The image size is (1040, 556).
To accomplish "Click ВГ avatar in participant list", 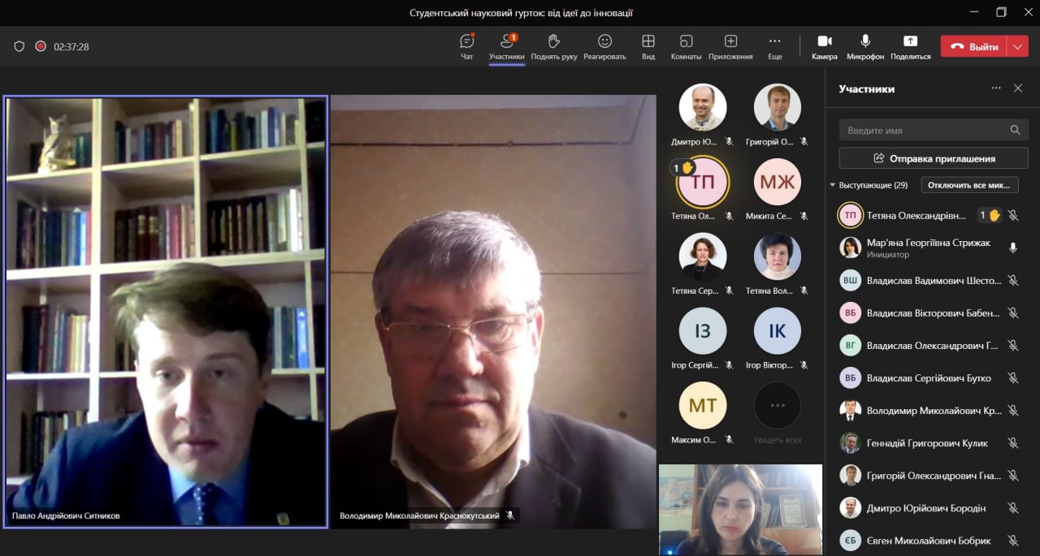I will coord(850,345).
